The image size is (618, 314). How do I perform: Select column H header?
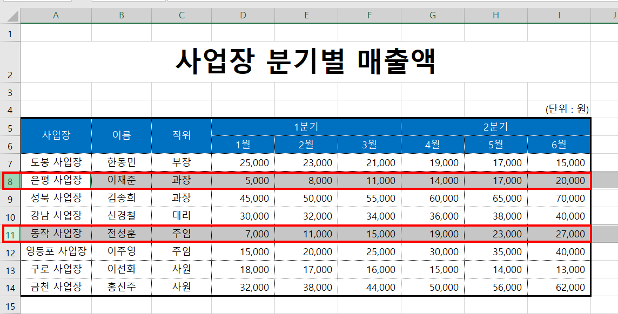click(x=496, y=15)
